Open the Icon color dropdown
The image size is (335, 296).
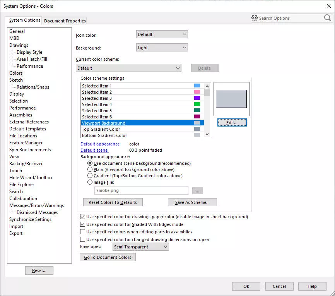(162, 34)
